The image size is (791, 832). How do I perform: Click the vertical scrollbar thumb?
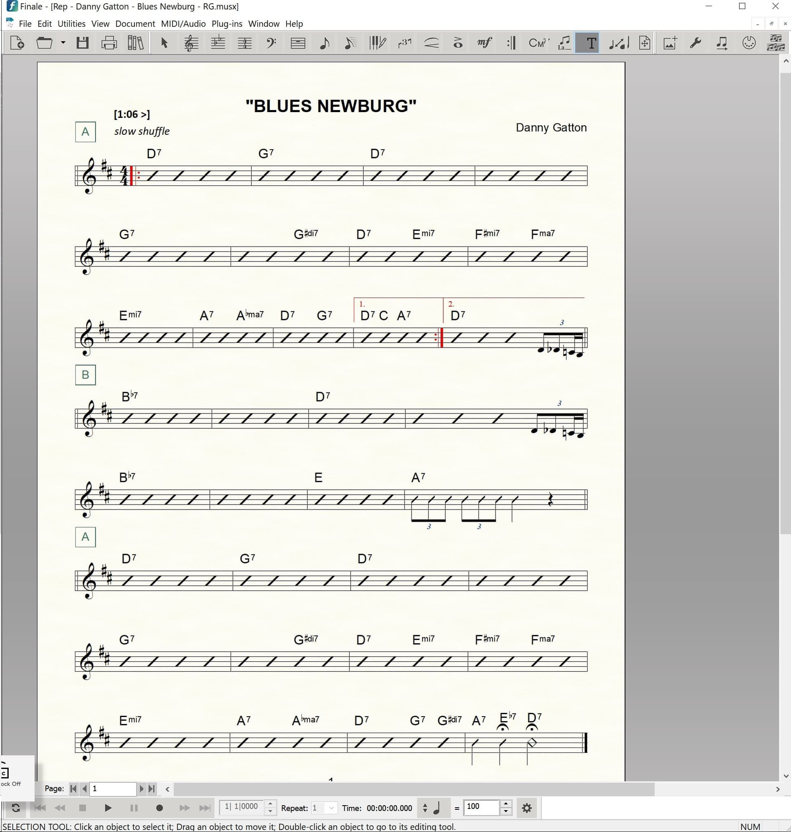point(786,304)
